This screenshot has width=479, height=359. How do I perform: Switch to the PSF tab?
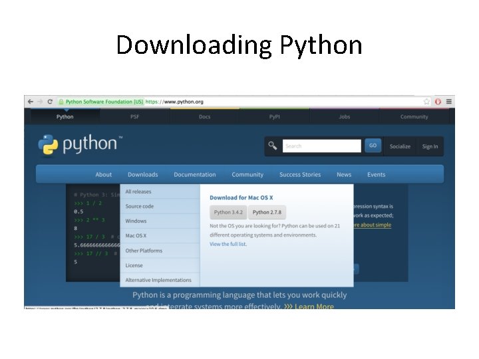tap(134, 116)
